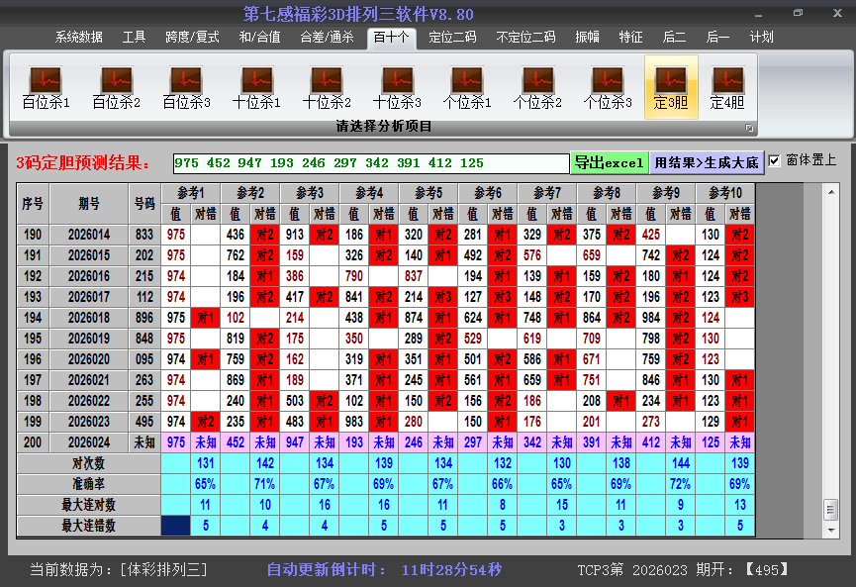Open the 跨度/复式 tab
Viewport: 856px width, 587px height.
coord(192,38)
